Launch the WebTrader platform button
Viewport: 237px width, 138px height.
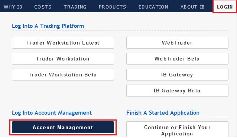(177, 43)
